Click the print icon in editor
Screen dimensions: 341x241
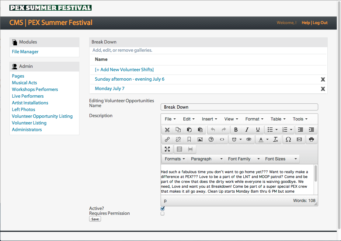(x=311, y=139)
